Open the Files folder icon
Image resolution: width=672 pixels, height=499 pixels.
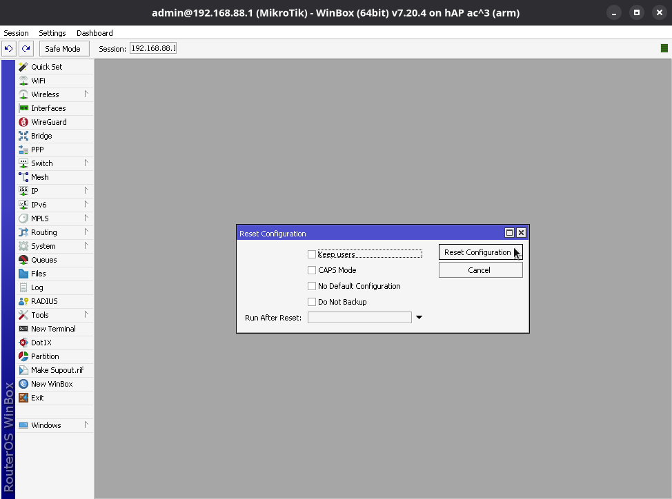point(23,274)
